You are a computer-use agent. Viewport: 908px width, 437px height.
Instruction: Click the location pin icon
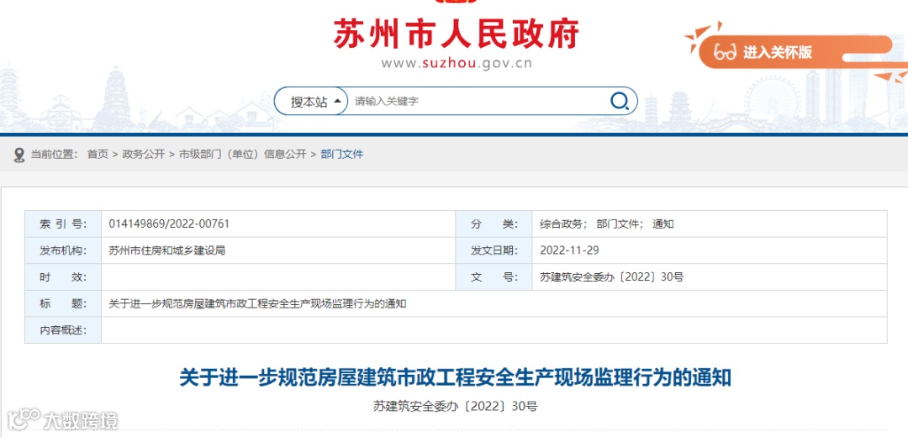pyautogui.click(x=19, y=155)
